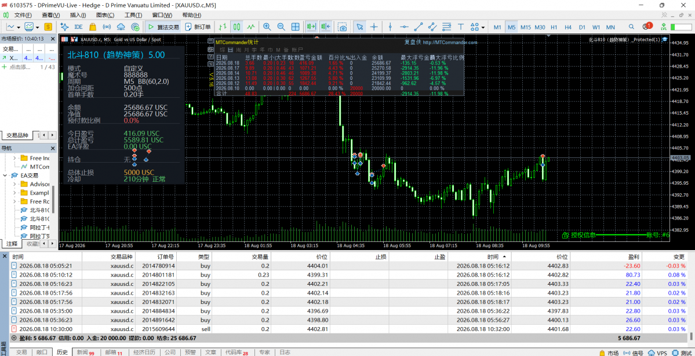Sort history by the 盈利 column header
695x356 pixels.
631,256
